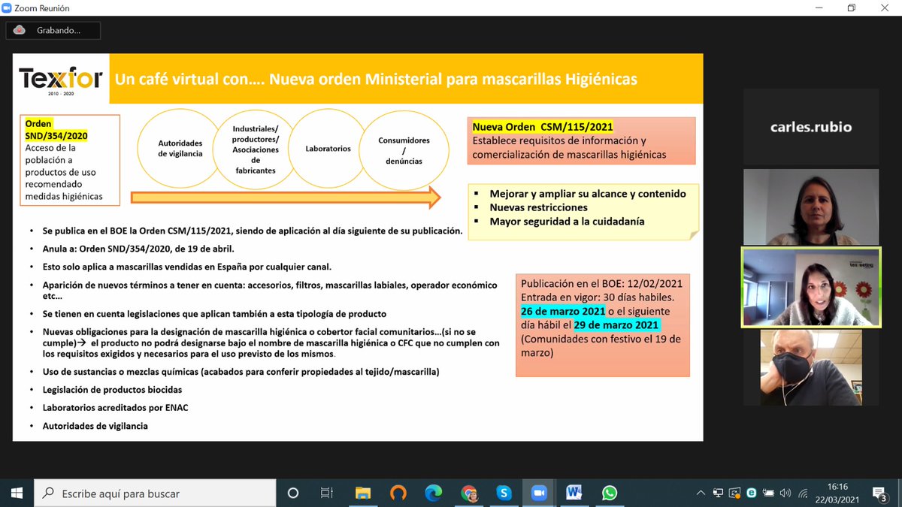Click the Texfor logo on the slide

point(60,78)
